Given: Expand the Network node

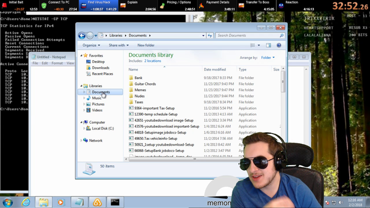Looking at the screenshot, I should click(x=82, y=140).
